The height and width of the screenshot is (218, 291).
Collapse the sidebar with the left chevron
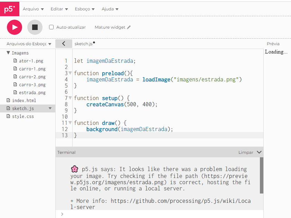tap(64, 43)
